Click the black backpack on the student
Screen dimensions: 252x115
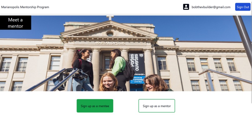128,71
